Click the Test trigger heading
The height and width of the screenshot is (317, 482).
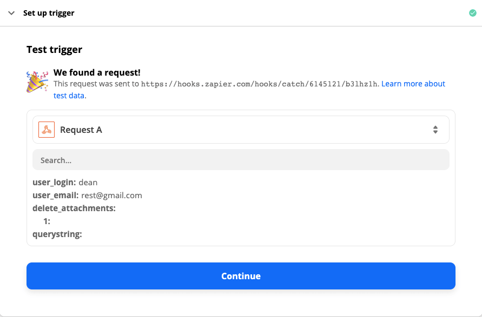click(55, 49)
